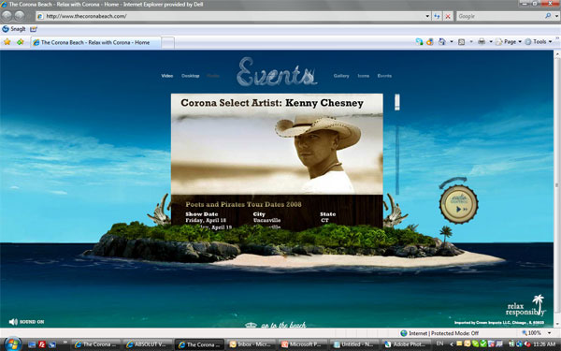This screenshot has height=351, width=561.
Task: Click the 'Uncasville' city entry
Action: [266, 220]
